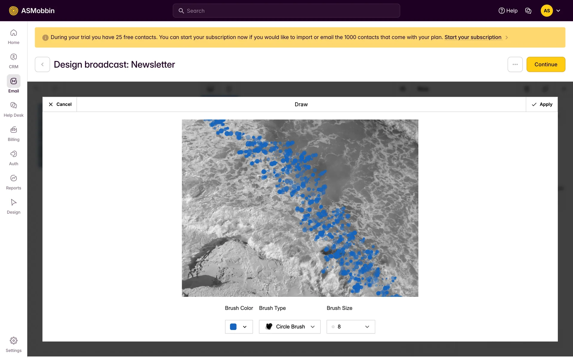Open the Circle Brush type dropdown
573x358 pixels.
289,327
